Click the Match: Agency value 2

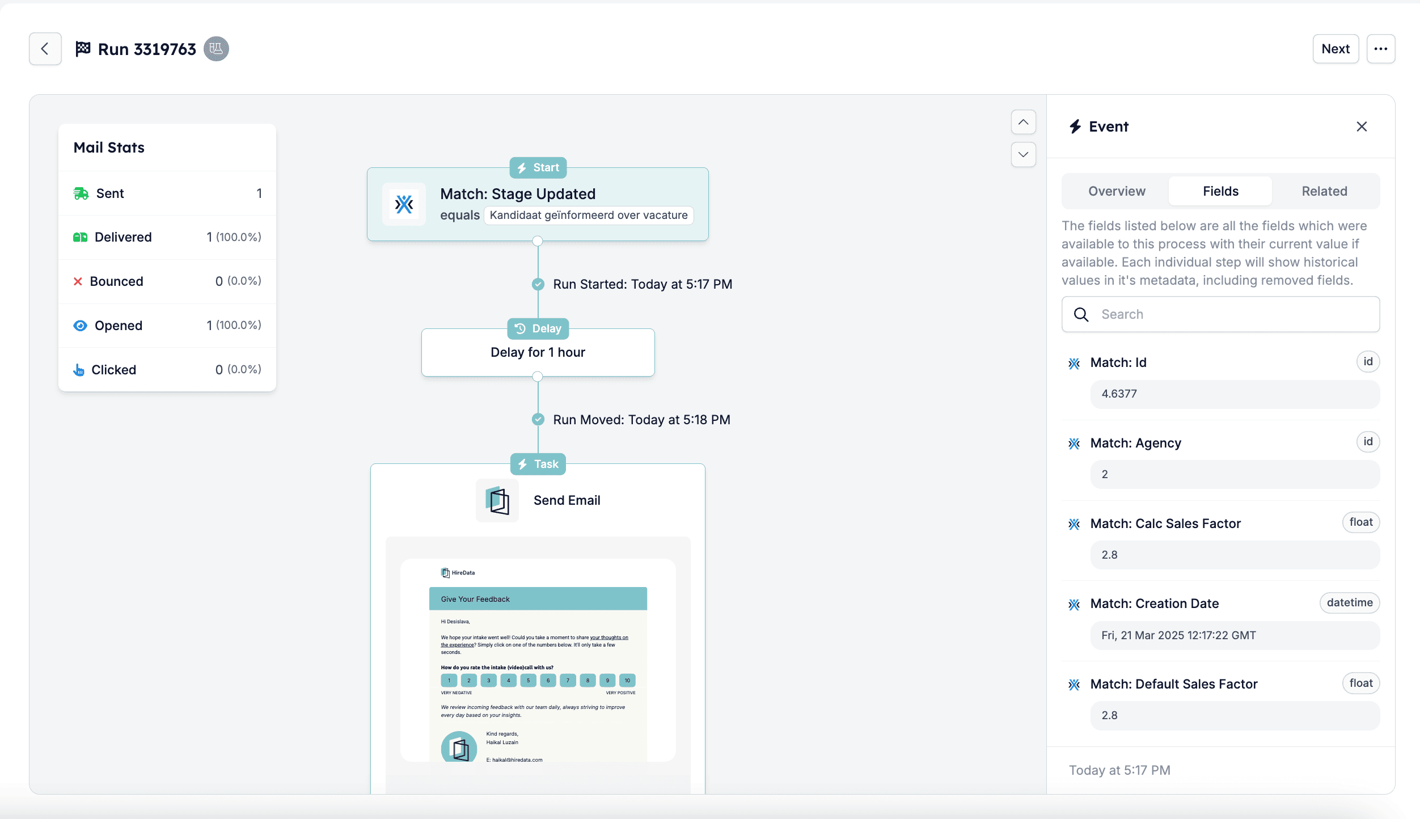click(x=1235, y=474)
